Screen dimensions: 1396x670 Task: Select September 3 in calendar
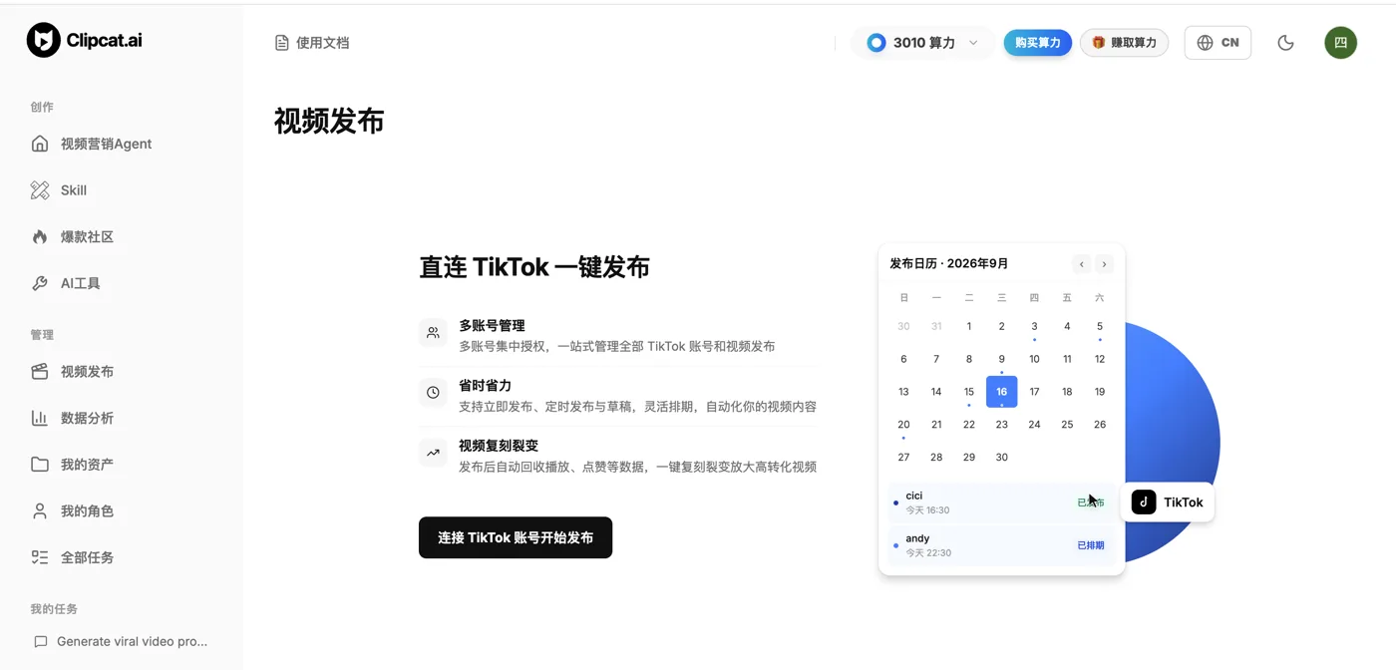(x=1034, y=326)
